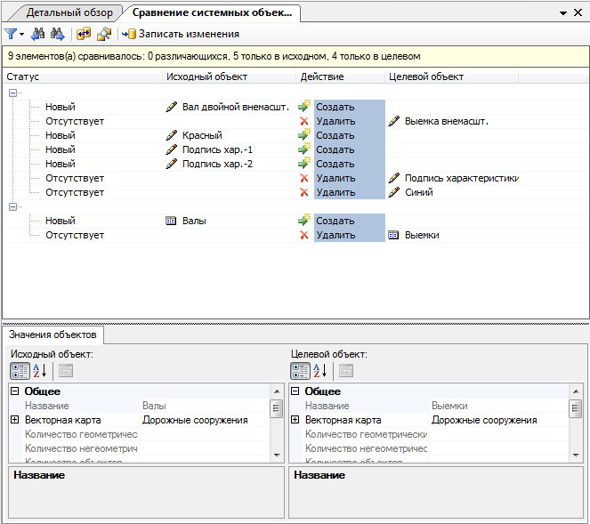This screenshot has width=590, height=524.
Task: Click target grid scrollbar thumb
Action: pos(576,408)
